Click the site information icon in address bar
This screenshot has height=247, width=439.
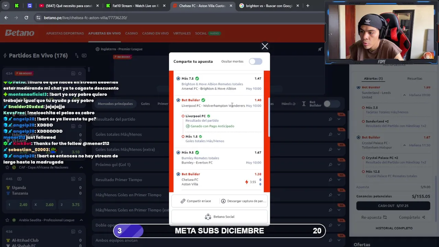pyautogui.click(x=38, y=17)
